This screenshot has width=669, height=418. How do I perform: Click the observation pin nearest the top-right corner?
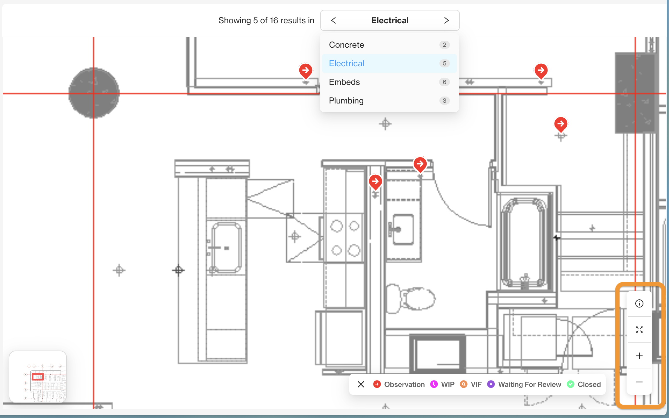(541, 70)
